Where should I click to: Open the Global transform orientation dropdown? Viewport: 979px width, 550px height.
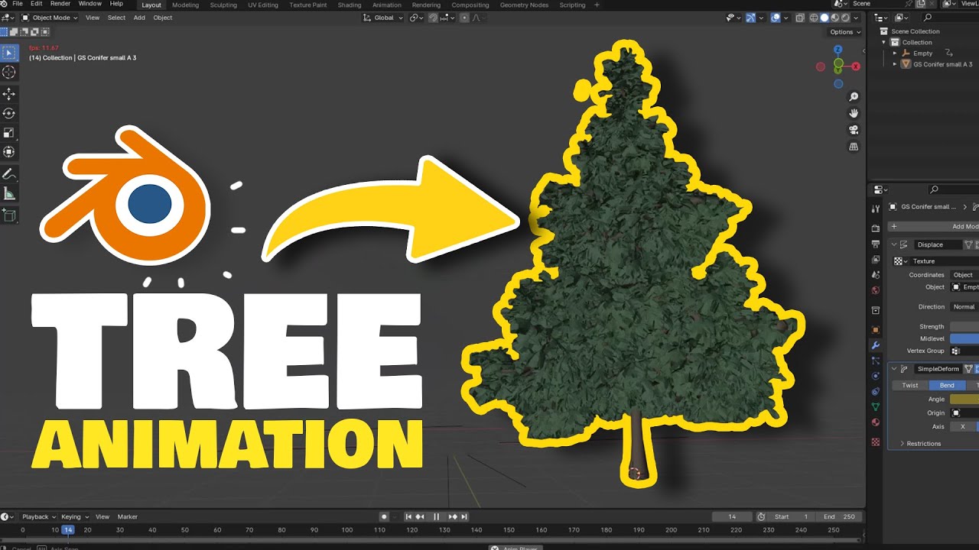click(x=382, y=18)
